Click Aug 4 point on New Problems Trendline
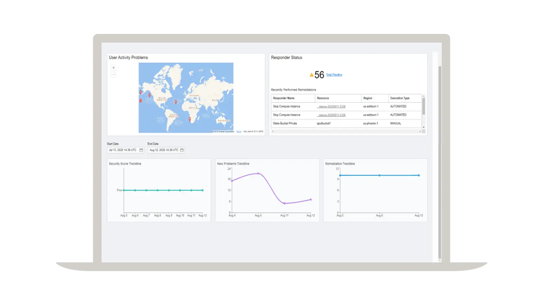Image resolution: width=543 pixels, height=305 pixels. click(232, 181)
